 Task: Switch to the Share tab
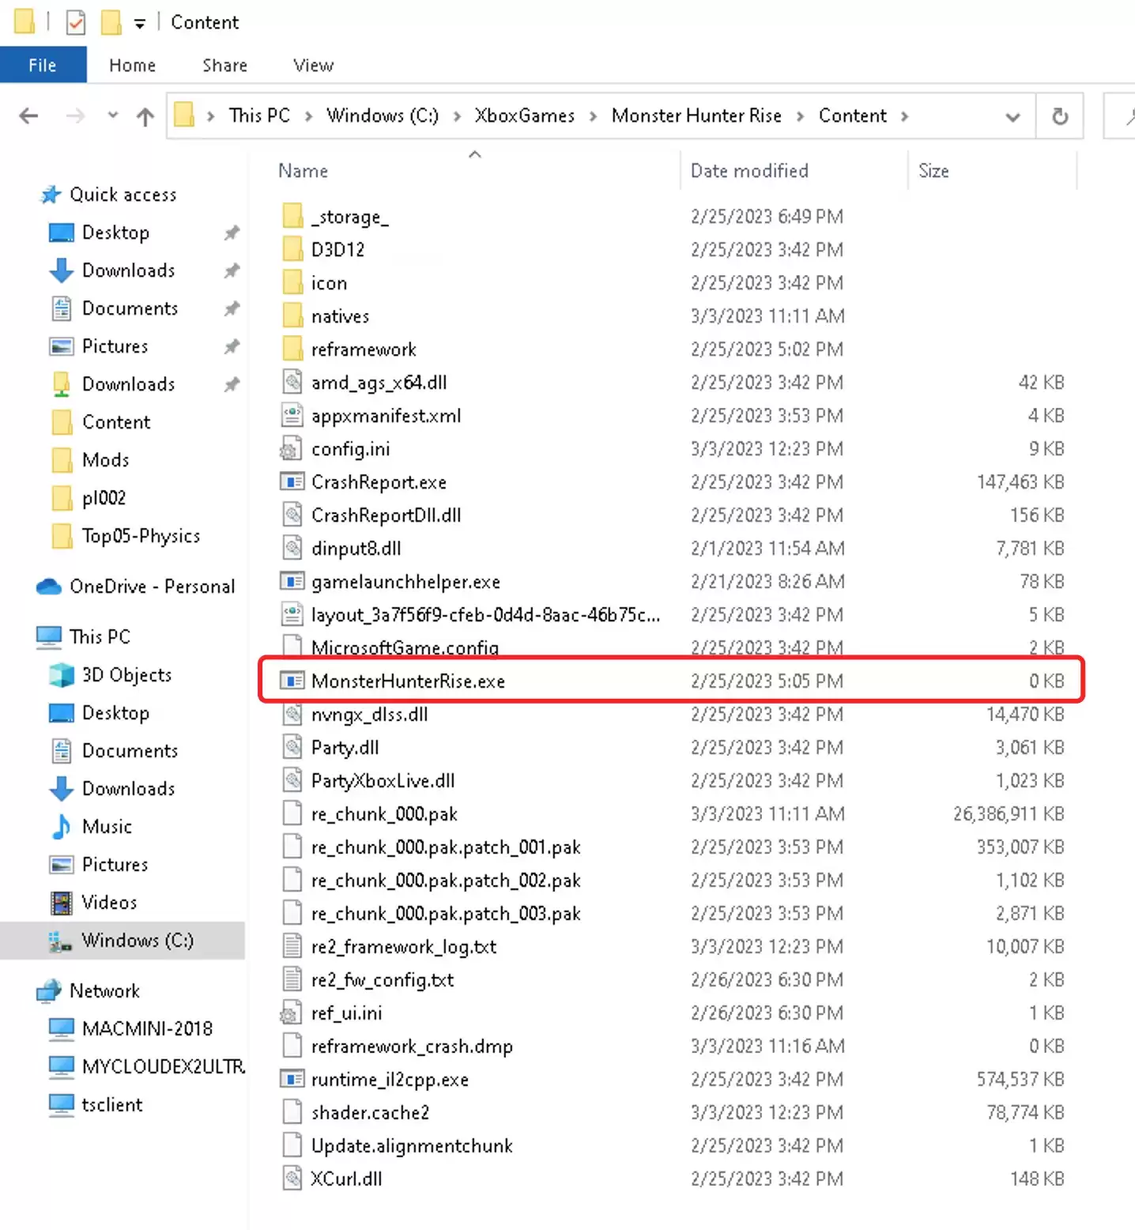click(x=224, y=65)
